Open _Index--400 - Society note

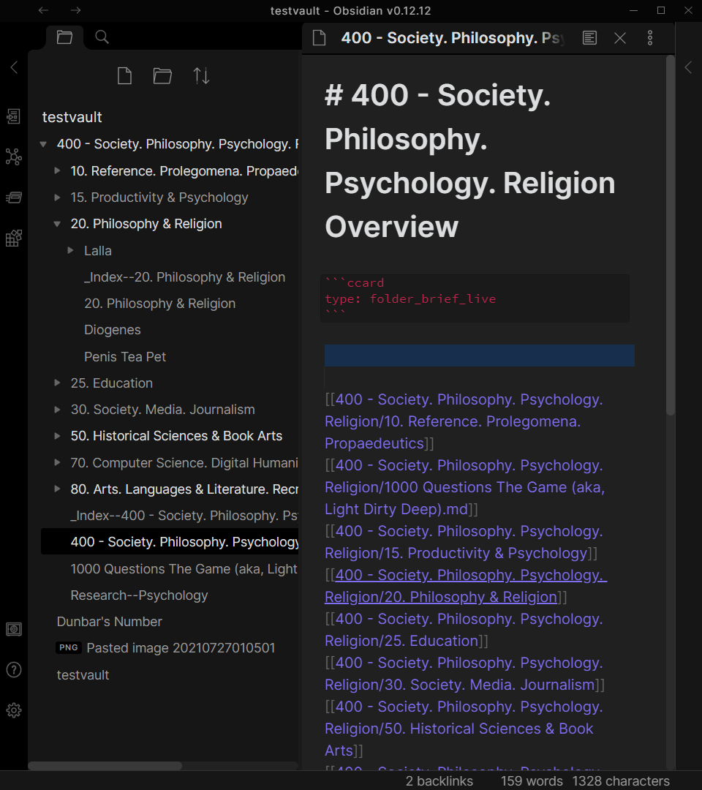click(x=184, y=516)
